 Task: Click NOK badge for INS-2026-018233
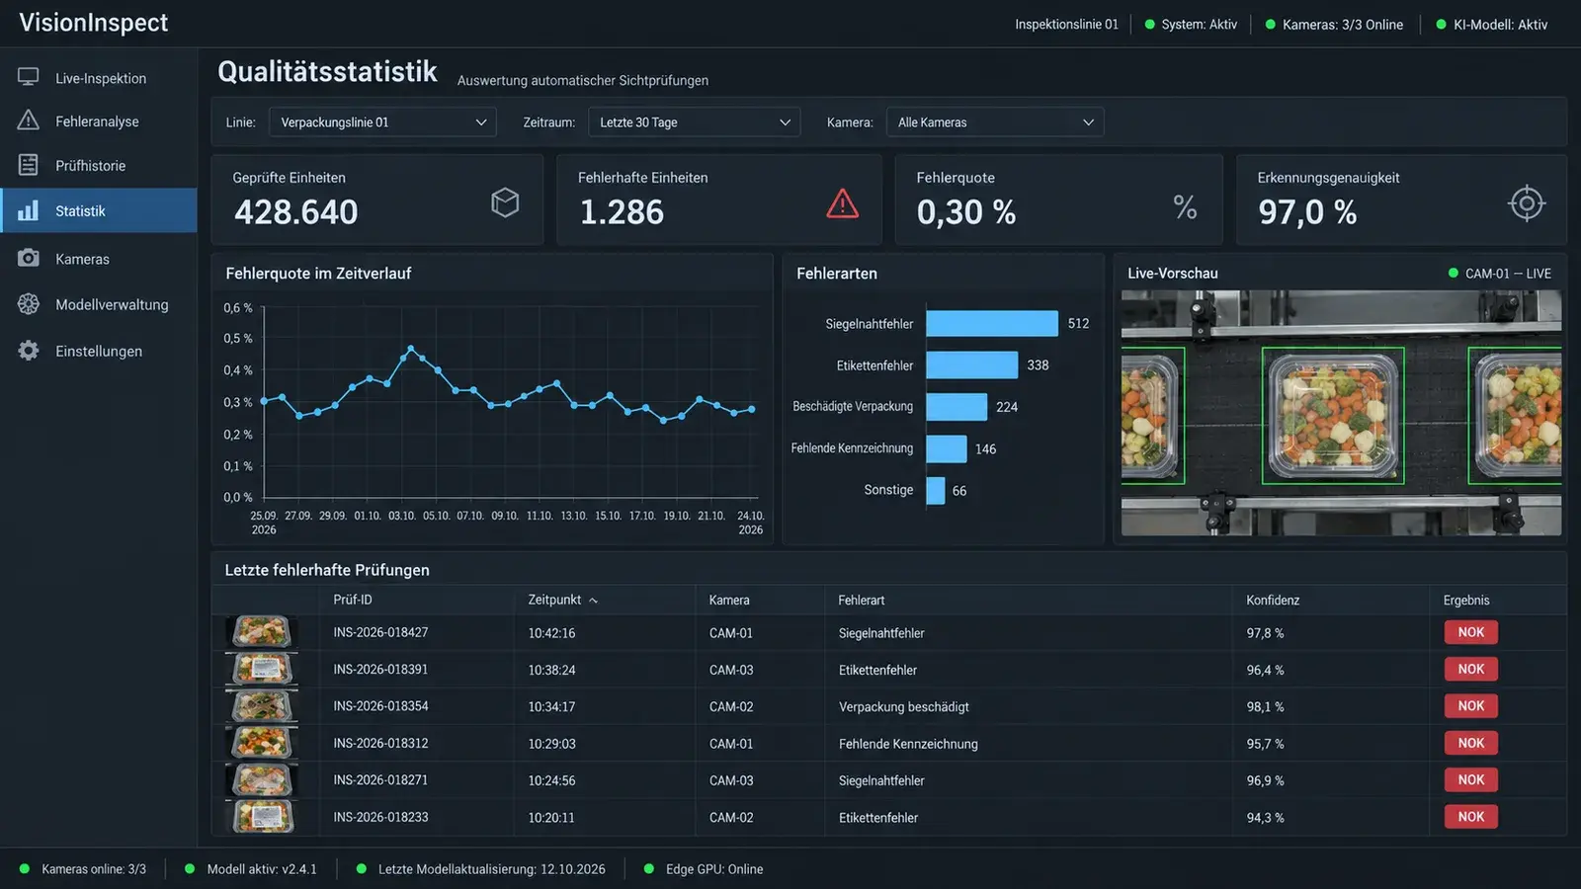tap(1470, 817)
